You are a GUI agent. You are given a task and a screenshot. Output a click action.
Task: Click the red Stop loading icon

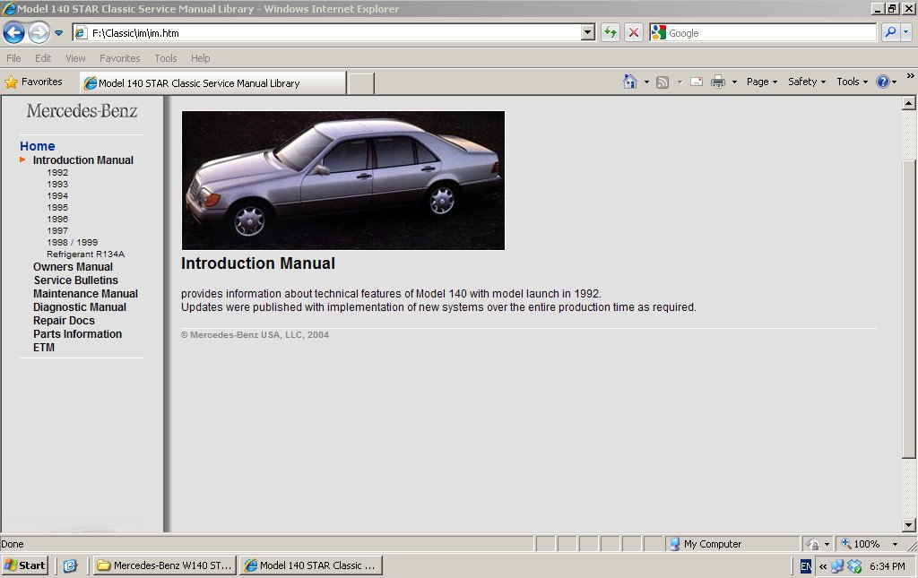pos(633,32)
